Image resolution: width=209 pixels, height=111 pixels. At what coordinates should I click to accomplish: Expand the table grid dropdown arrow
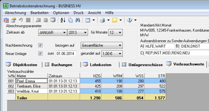click(x=93, y=20)
